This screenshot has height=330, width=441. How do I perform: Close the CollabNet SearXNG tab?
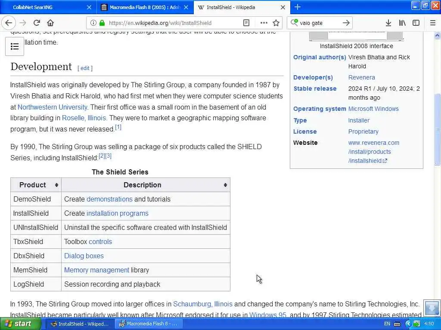pos(89,7)
